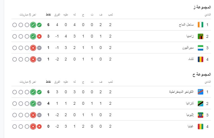214x138 pixels.
Task: Click the Guinea flag icon
Action: [x=201, y=127]
